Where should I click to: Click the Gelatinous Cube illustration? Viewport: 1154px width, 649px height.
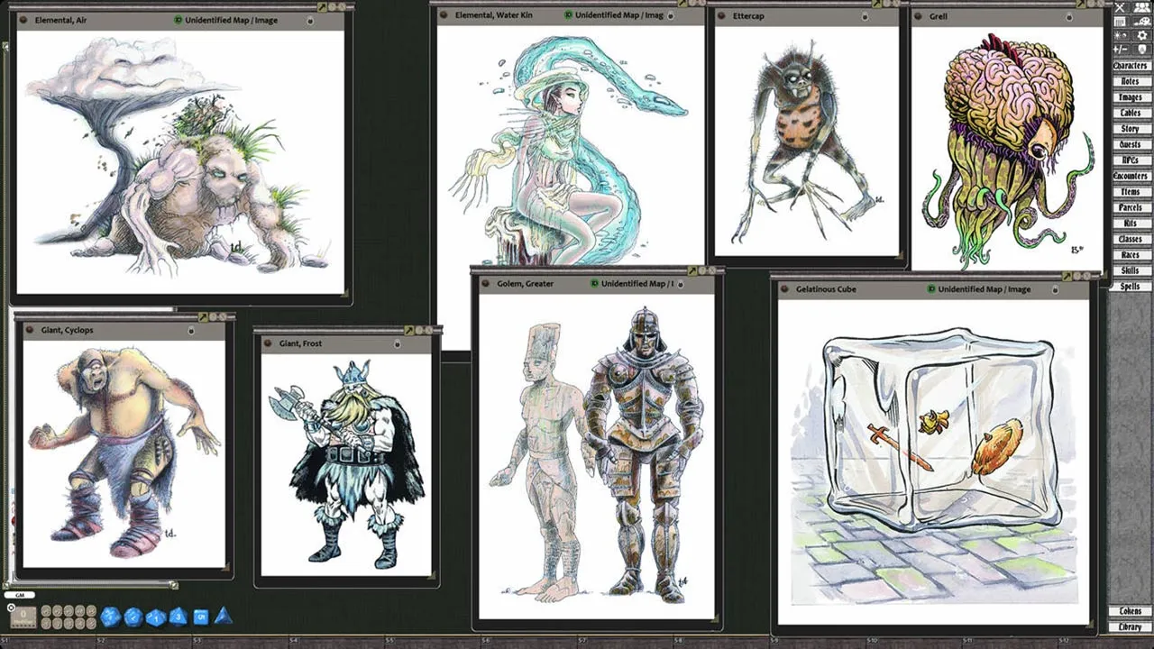point(934,462)
